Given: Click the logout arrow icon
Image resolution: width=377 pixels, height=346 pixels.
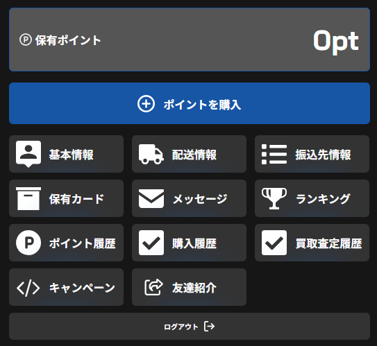Looking at the screenshot, I should click(210, 327).
